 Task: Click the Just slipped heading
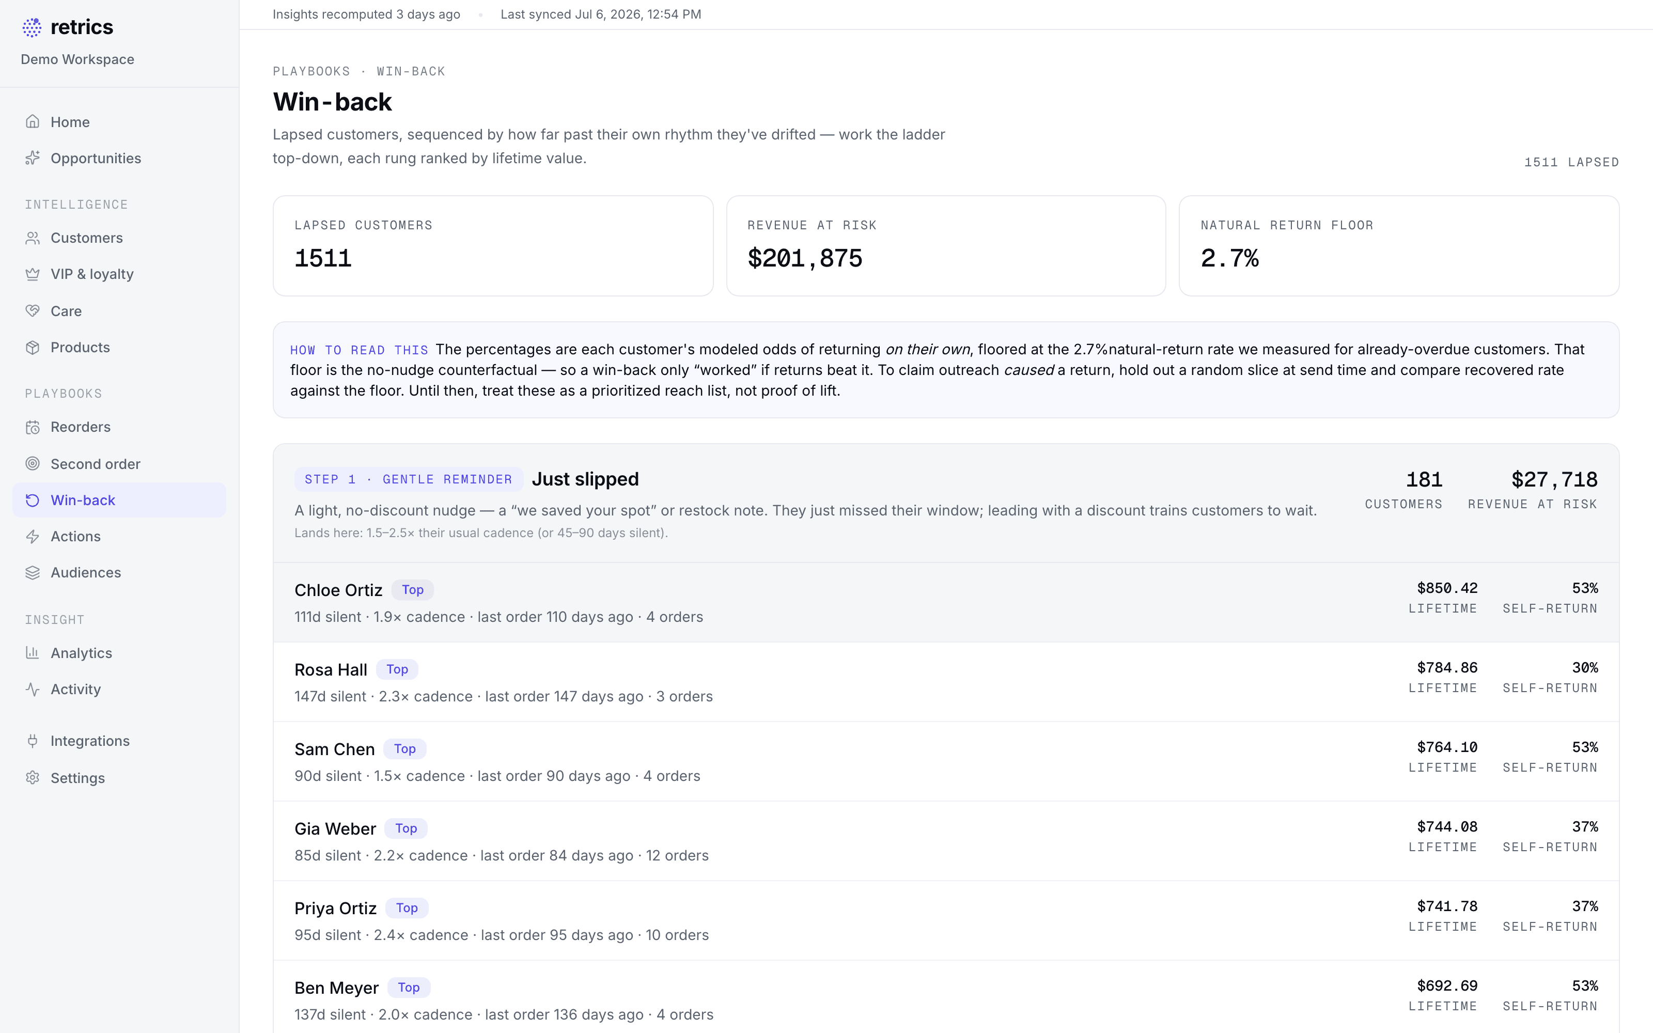[x=585, y=479]
